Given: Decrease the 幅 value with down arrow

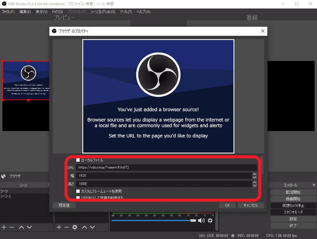Looking at the screenshot, I should coord(255,177).
